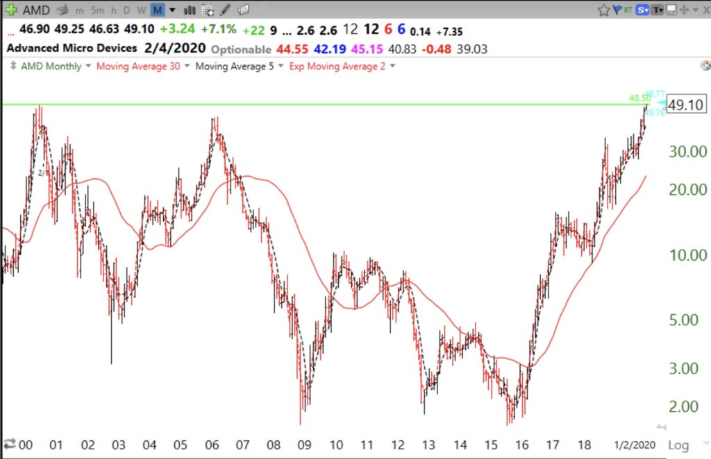
Task: Click the data grid add-column icon
Action: coord(207,10)
